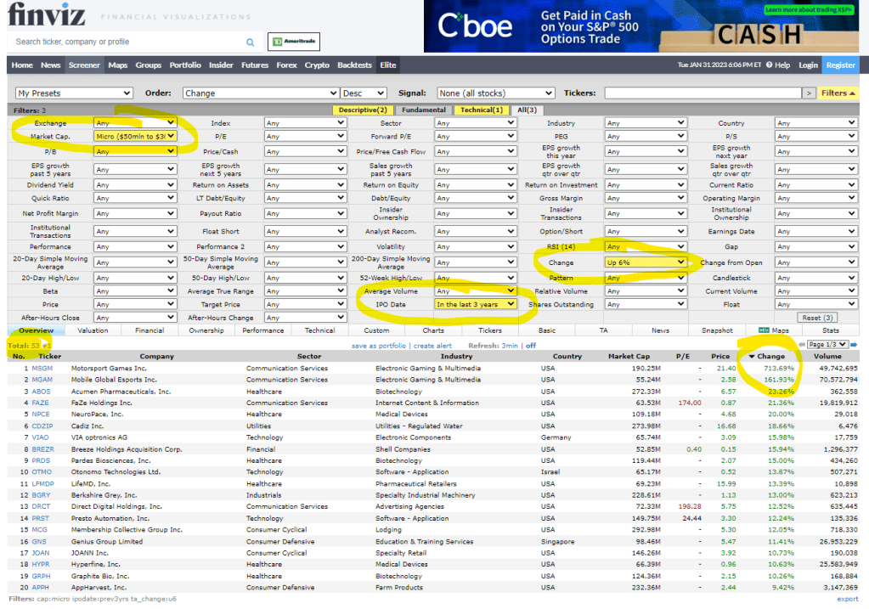Open the MSGM ticker link
Viewport: 869px width, 609px height.
(41, 369)
